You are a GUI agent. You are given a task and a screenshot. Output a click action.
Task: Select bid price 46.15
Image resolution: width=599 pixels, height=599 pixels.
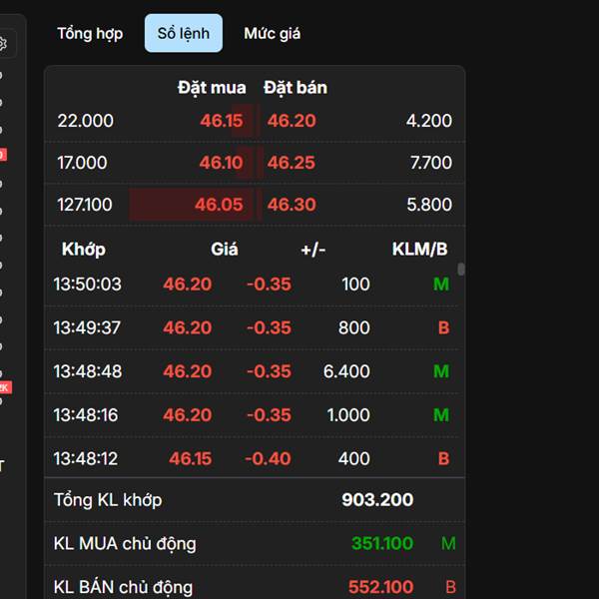coord(222,121)
